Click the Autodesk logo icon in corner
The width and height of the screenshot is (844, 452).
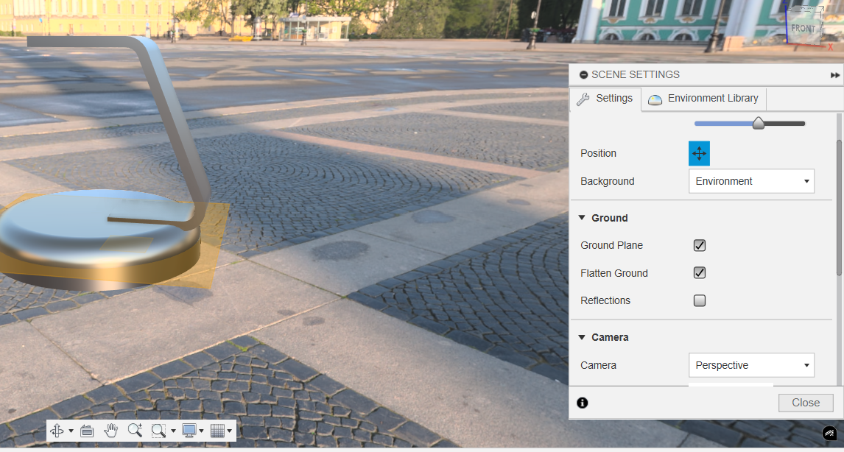829,433
